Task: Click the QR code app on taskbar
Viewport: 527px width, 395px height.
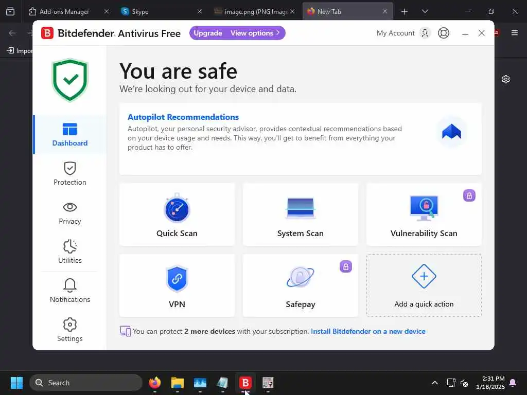Action: [268, 383]
